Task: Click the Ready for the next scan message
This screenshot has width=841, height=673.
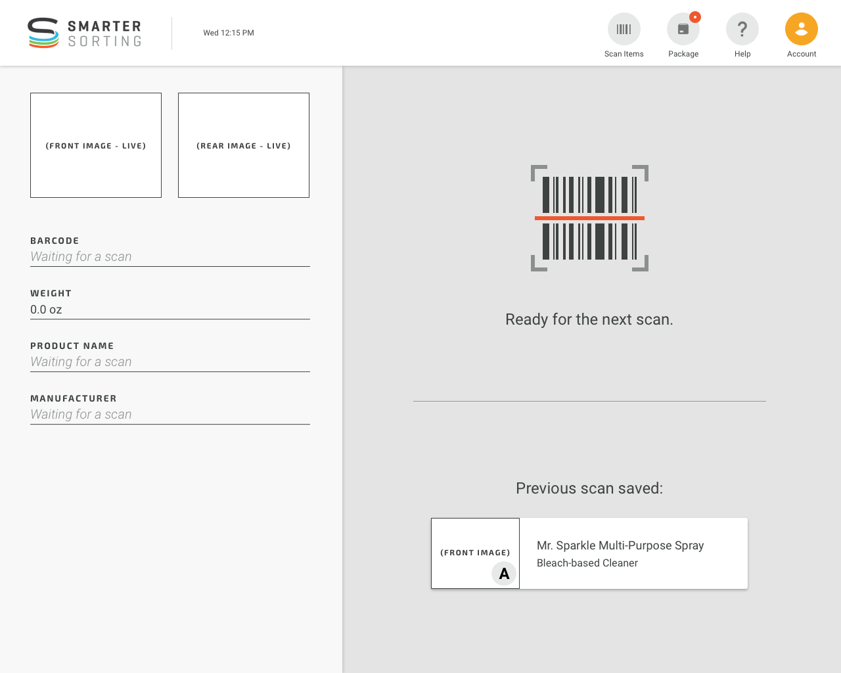Action: coord(589,319)
